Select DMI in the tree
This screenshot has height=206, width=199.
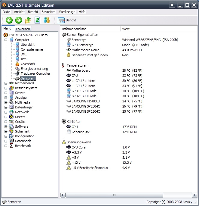click(x=23, y=54)
